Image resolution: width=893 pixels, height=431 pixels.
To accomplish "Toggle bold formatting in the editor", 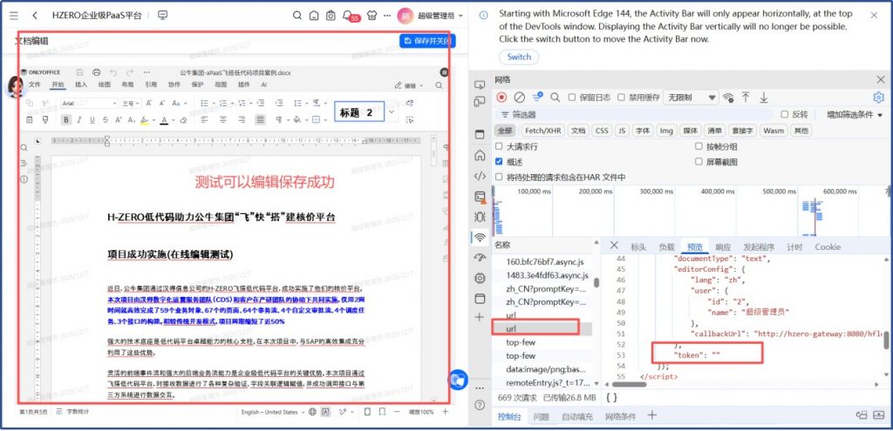I will pos(66,119).
